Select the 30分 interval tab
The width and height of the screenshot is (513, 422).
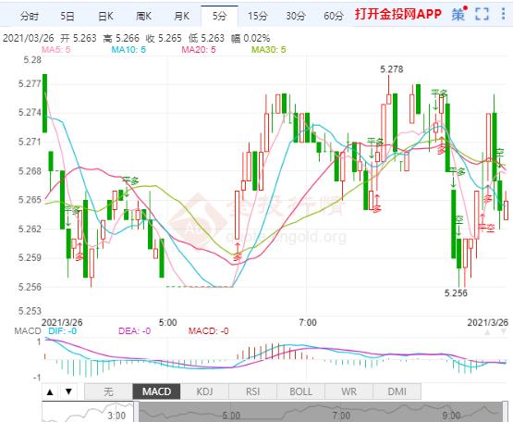point(296,16)
